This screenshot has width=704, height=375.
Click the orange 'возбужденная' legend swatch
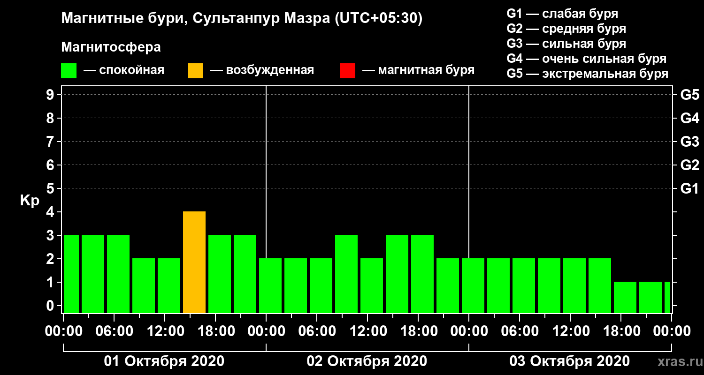(x=195, y=71)
